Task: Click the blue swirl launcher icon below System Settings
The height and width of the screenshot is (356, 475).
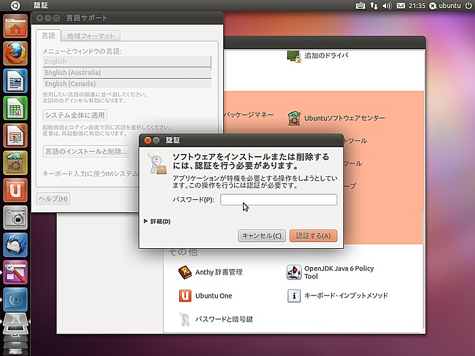Action: [x=16, y=300]
